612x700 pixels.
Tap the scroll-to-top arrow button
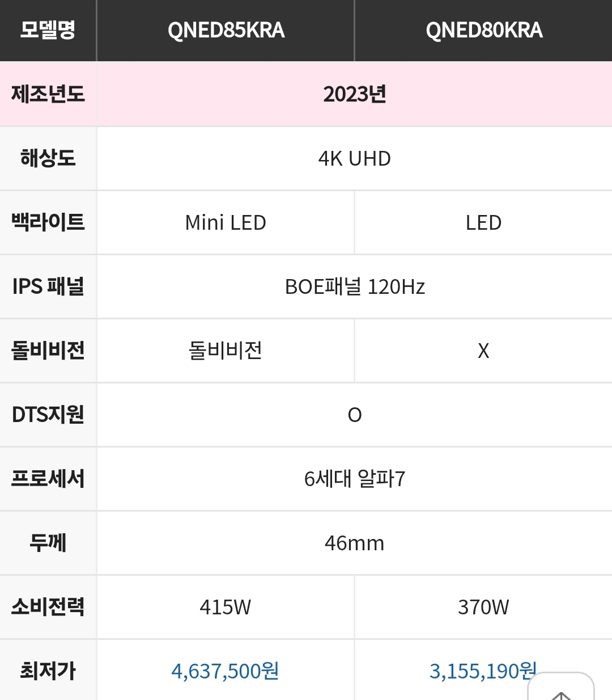click(561, 688)
